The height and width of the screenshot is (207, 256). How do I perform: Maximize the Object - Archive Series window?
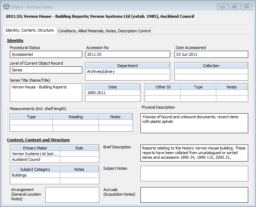(x=235, y=7)
